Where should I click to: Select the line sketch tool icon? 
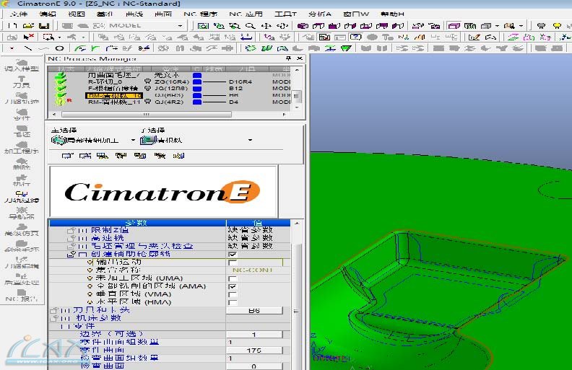pos(28,48)
